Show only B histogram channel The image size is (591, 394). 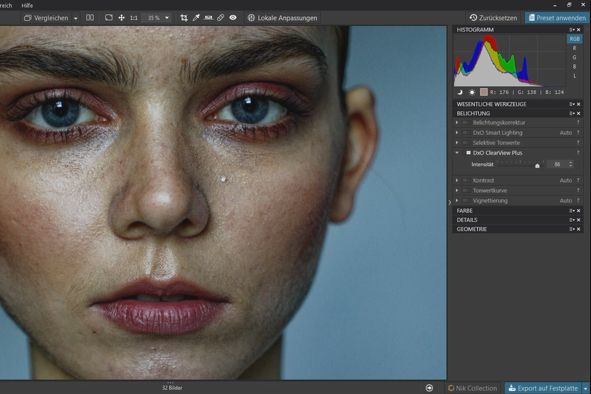click(x=574, y=66)
